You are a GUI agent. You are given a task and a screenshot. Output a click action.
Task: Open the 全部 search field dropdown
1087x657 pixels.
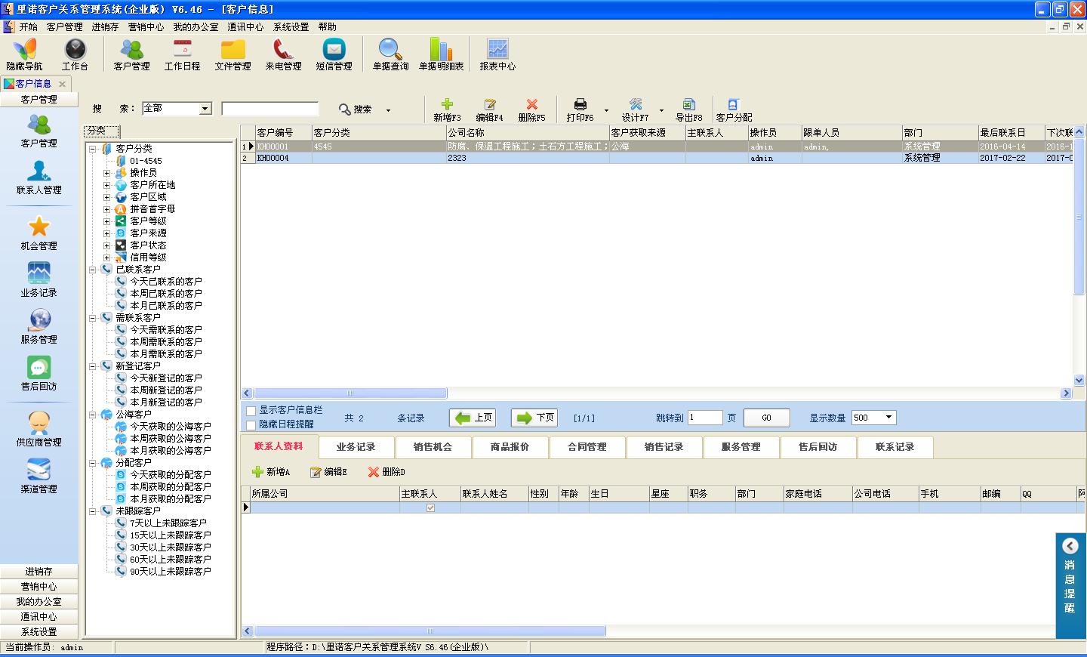click(x=205, y=109)
